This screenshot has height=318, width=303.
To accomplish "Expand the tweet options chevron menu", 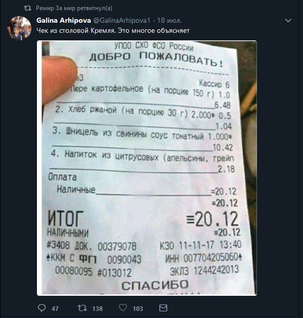I will pos(288,21).
